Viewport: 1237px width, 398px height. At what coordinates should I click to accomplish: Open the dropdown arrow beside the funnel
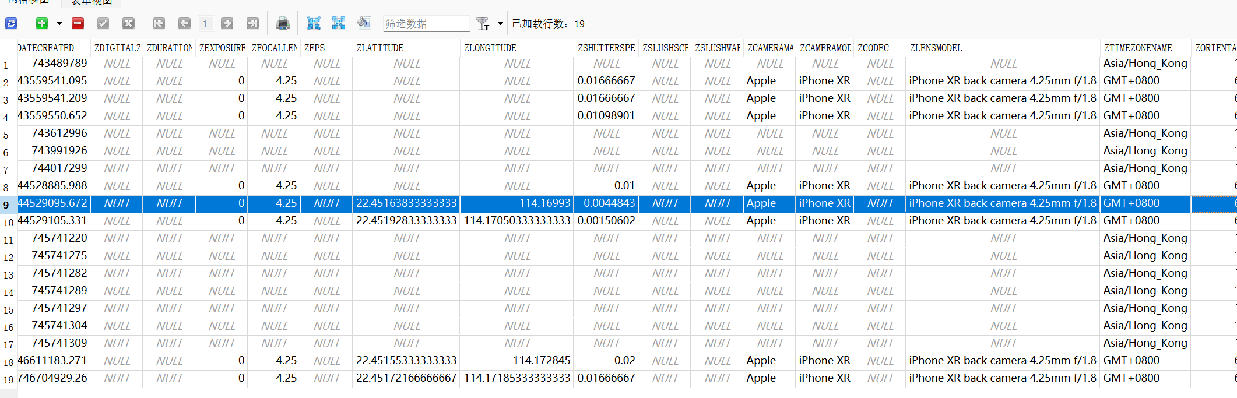[500, 23]
